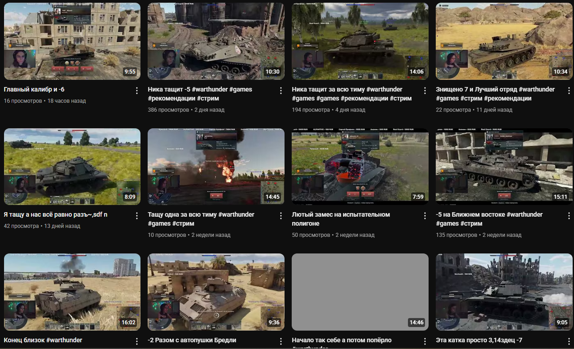Open title 'Ника тащит за всю тиму #warthunder'
574x349 pixels.
coord(352,94)
